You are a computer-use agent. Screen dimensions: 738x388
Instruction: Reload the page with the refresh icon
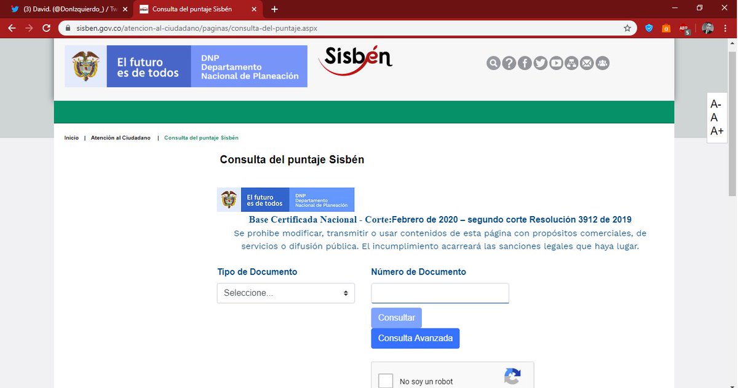click(x=46, y=28)
